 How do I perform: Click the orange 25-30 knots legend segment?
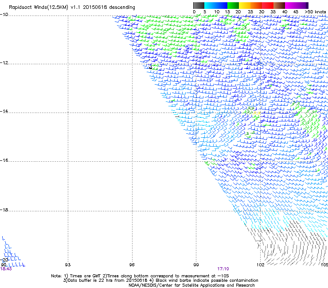(256, 5)
